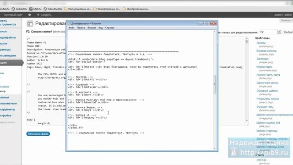Click the Обновить файл button

click(x=38, y=134)
